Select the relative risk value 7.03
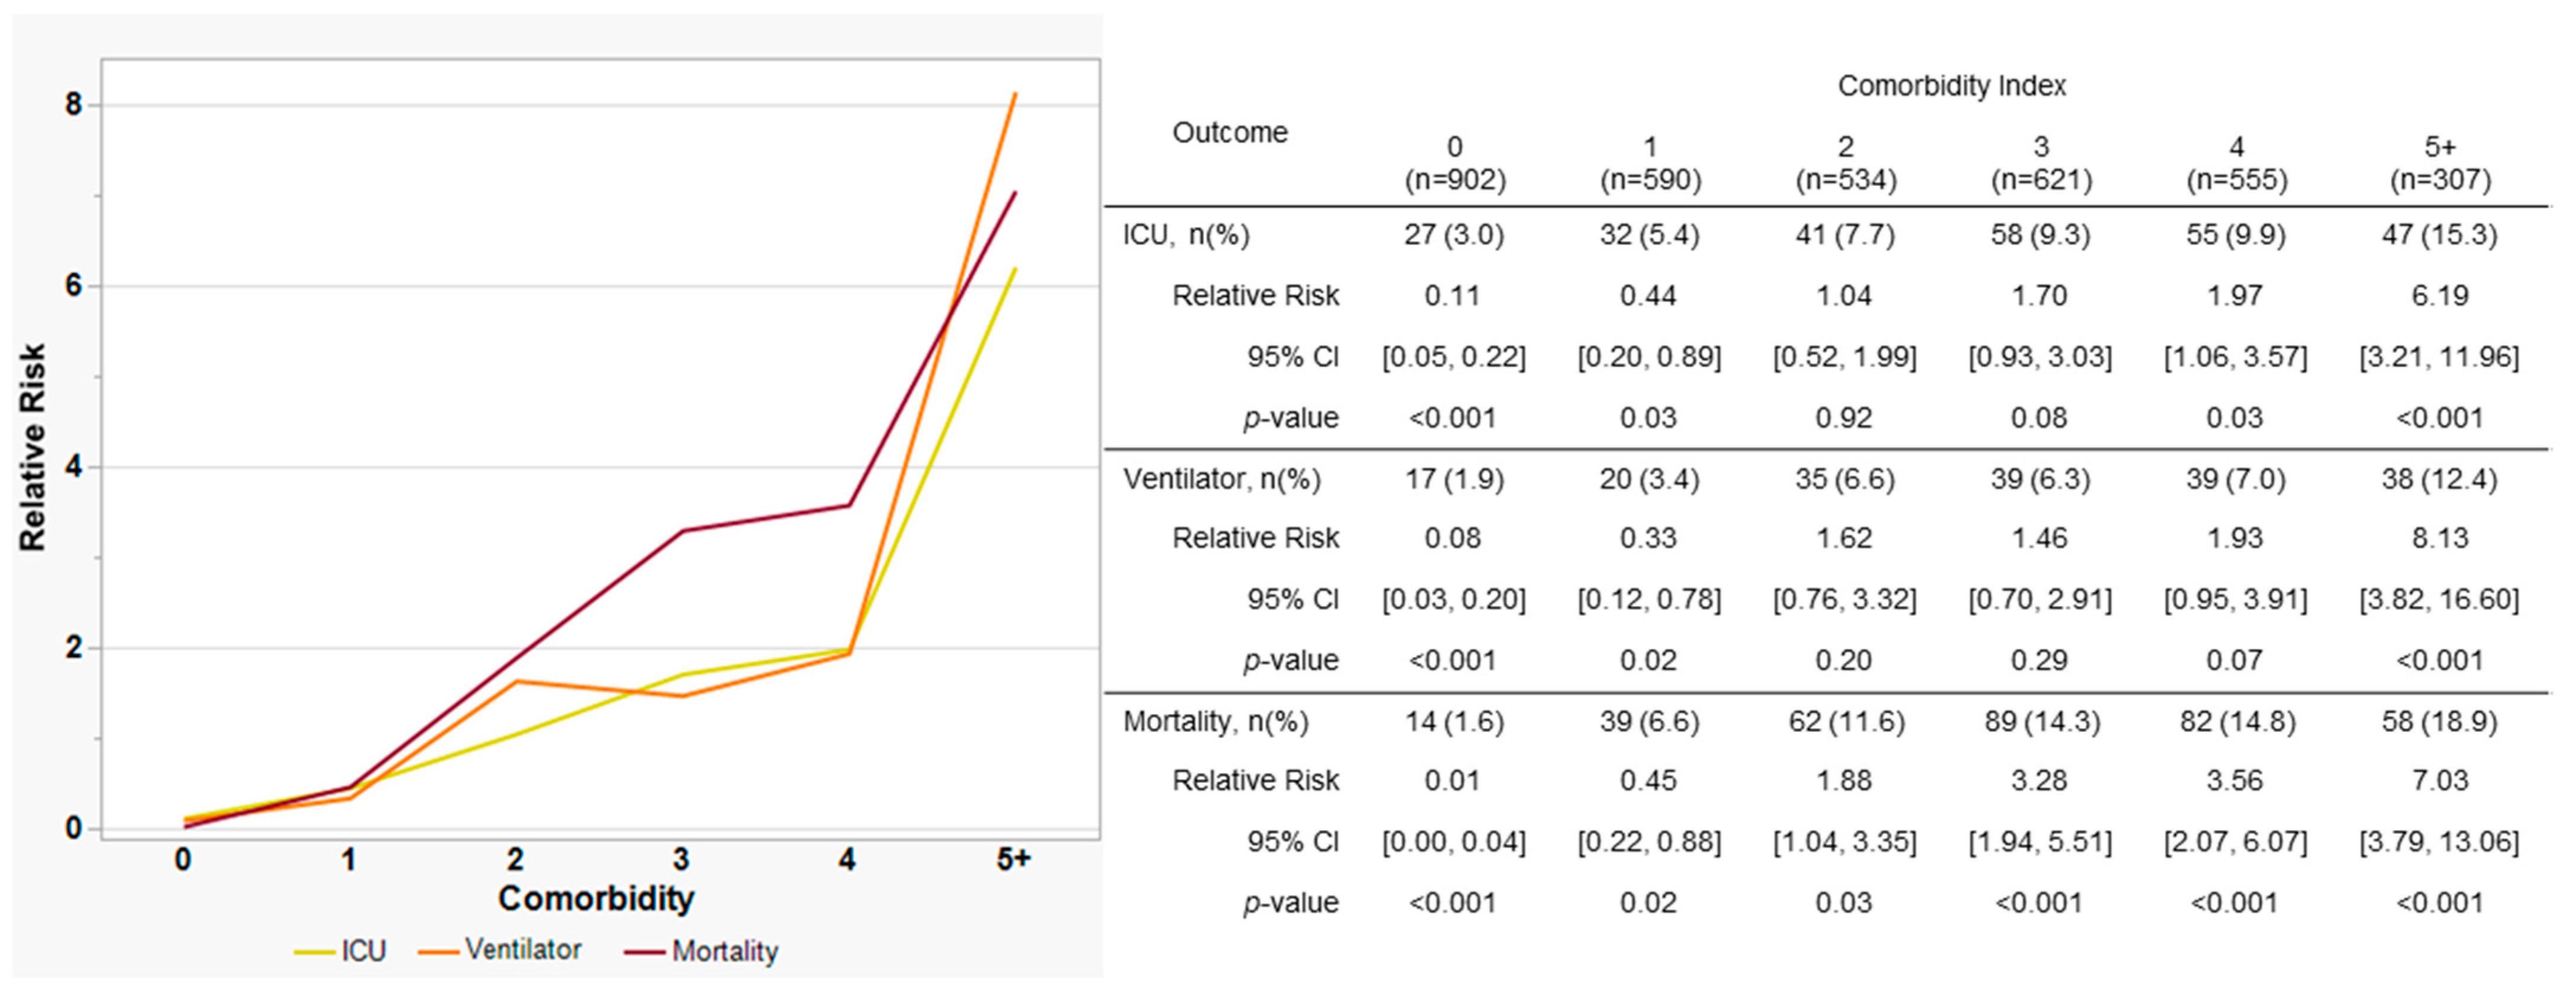Screen dimensions: 2576x991 [2439, 780]
